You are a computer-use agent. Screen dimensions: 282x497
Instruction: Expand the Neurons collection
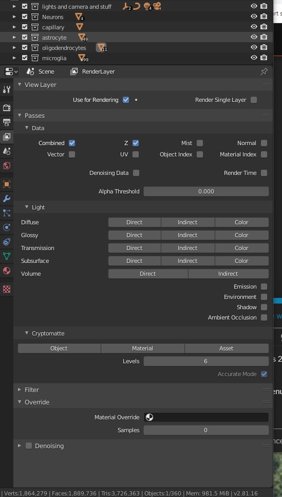14,16
